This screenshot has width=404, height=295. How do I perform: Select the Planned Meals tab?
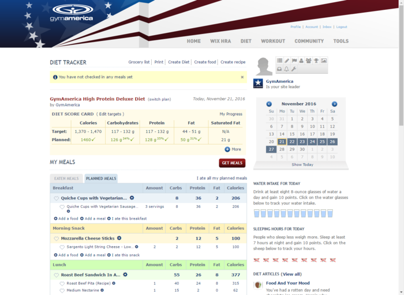click(101, 179)
